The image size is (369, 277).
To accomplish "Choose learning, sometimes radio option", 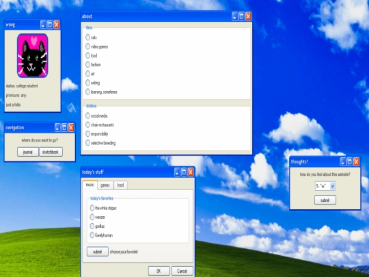I will click(x=87, y=92).
